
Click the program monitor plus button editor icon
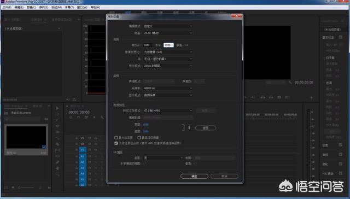point(312,97)
